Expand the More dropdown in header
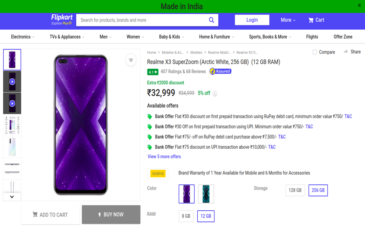This screenshot has height=228, width=365. pyautogui.click(x=288, y=20)
